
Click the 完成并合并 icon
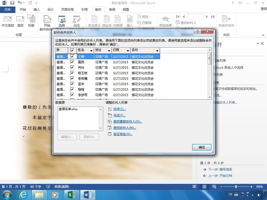(226, 19)
